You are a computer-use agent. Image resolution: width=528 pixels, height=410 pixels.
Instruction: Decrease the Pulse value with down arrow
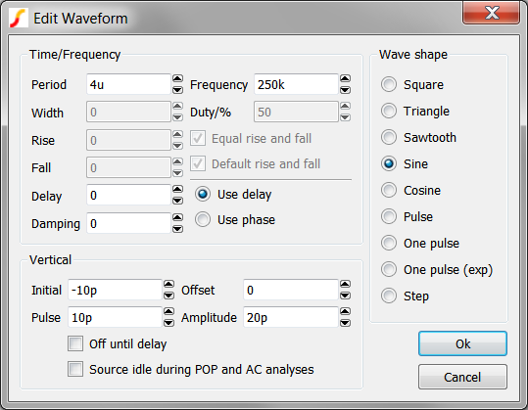click(x=168, y=323)
